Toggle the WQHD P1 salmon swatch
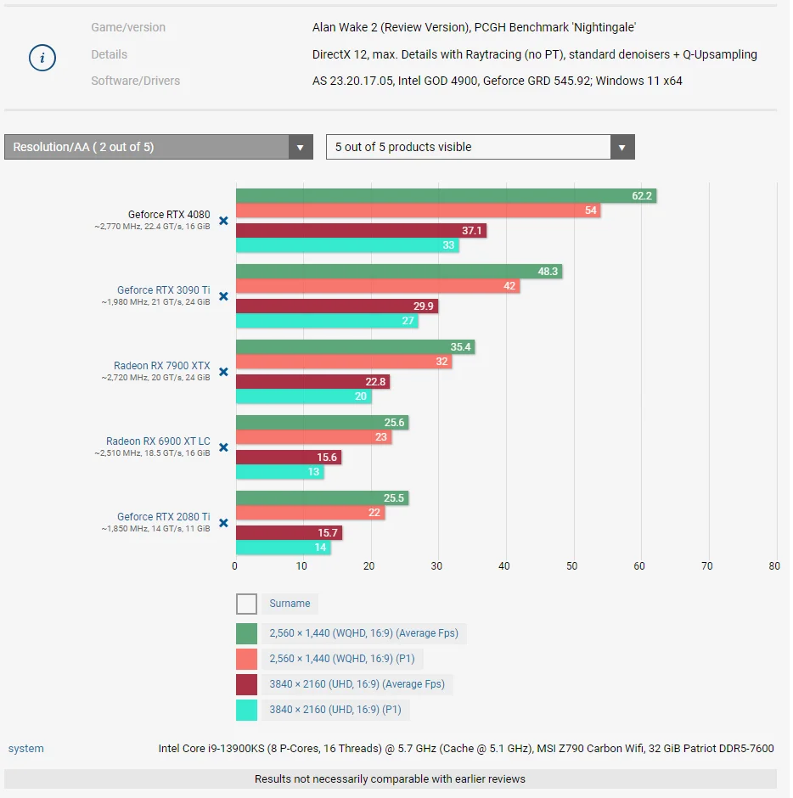Viewport: 793px width, 798px height. (x=246, y=659)
